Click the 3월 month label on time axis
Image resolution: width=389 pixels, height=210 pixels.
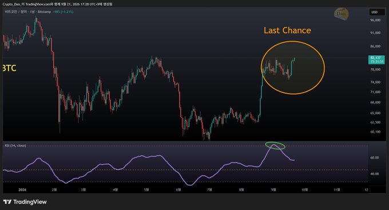[x=84, y=189]
